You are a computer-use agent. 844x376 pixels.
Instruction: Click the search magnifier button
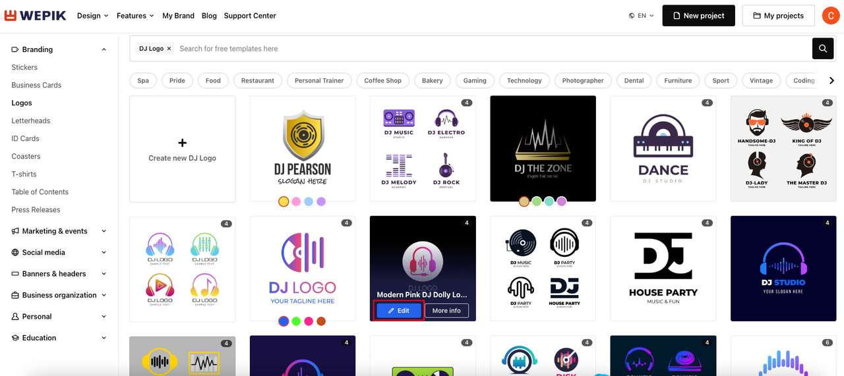pyautogui.click(x=823, y=48)
